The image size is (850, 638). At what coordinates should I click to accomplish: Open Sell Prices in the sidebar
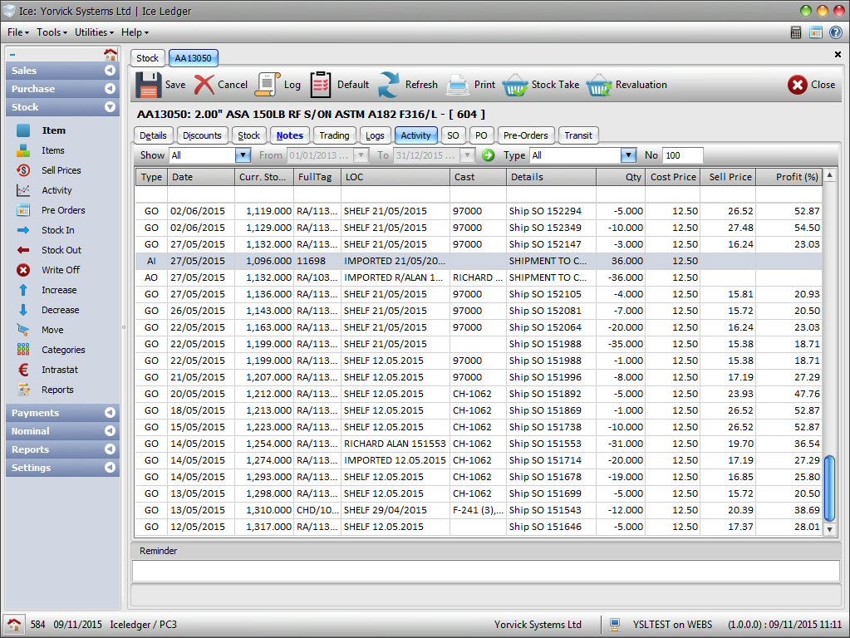coord(61,170)
